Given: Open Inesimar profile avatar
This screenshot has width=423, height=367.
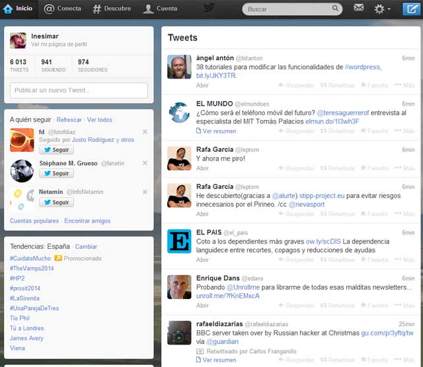Looking at the screenshot, I should tap(18, 40).
